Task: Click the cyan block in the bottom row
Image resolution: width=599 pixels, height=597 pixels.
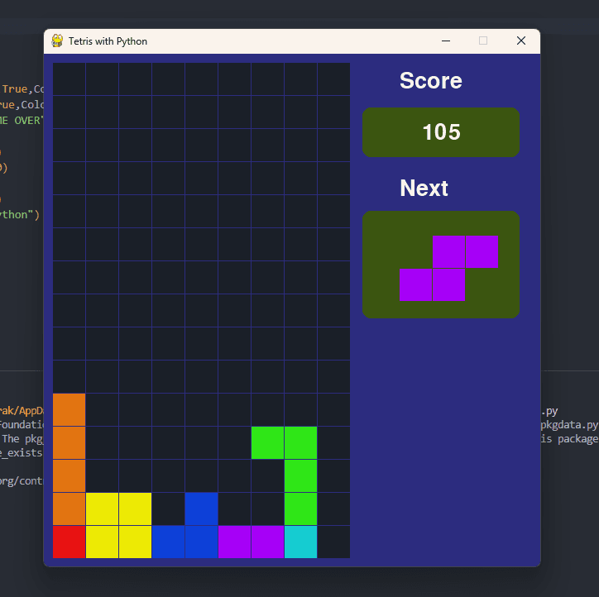Action: point(300,542)
